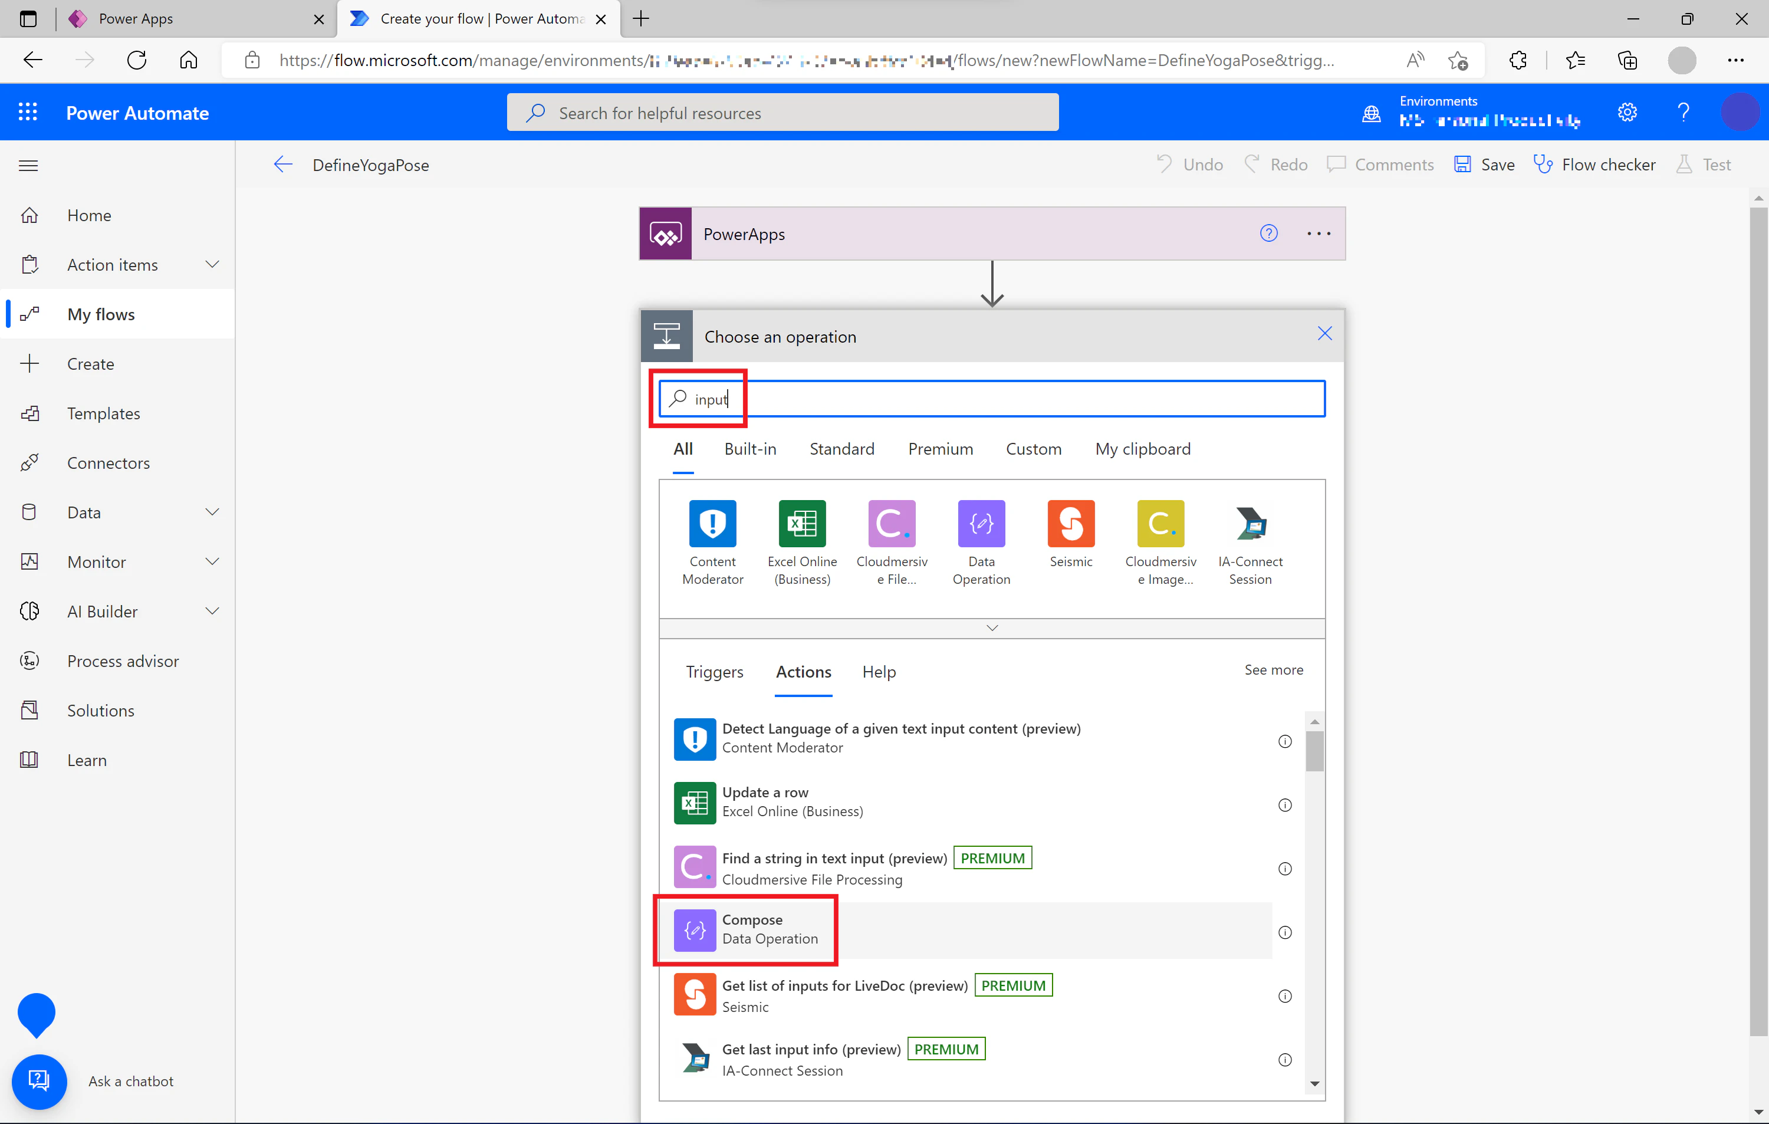Expand the connector list chevron
The height and width of the screenshot is (1124, 1769).
tap(992, 628)
